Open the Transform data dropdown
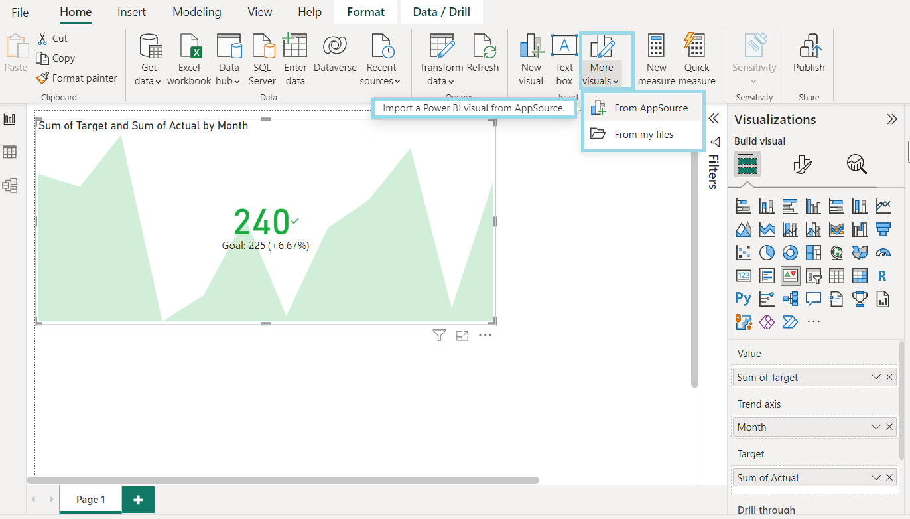The image size is (910, 519). 441,60
